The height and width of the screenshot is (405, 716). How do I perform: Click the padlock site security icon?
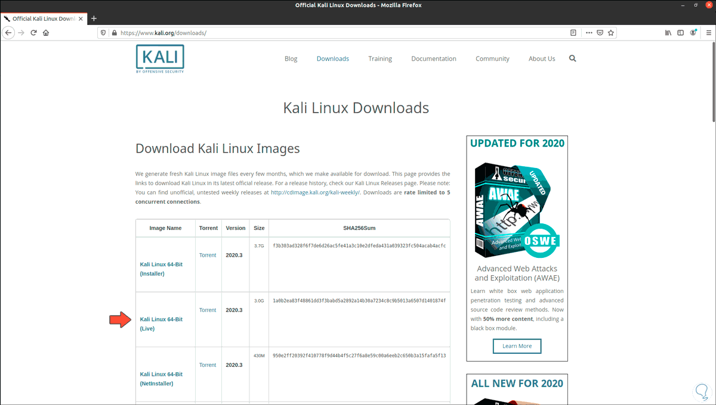coord(114,33)
